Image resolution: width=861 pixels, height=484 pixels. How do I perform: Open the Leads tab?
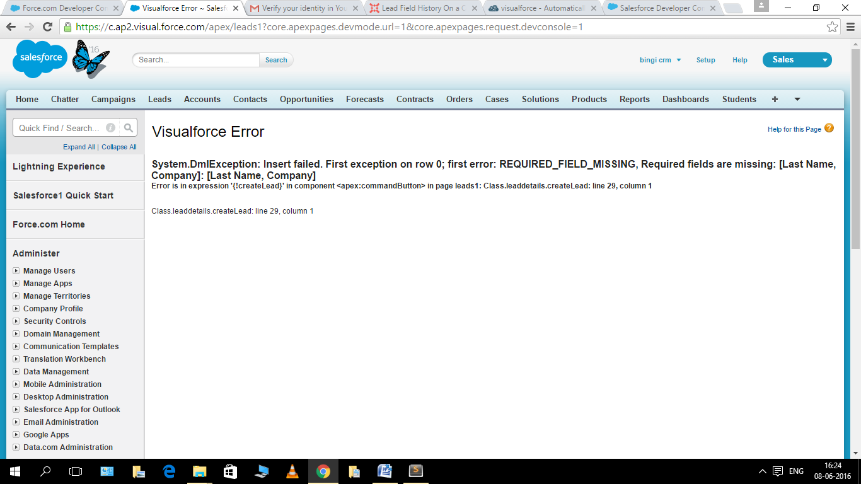pos(159,99)
